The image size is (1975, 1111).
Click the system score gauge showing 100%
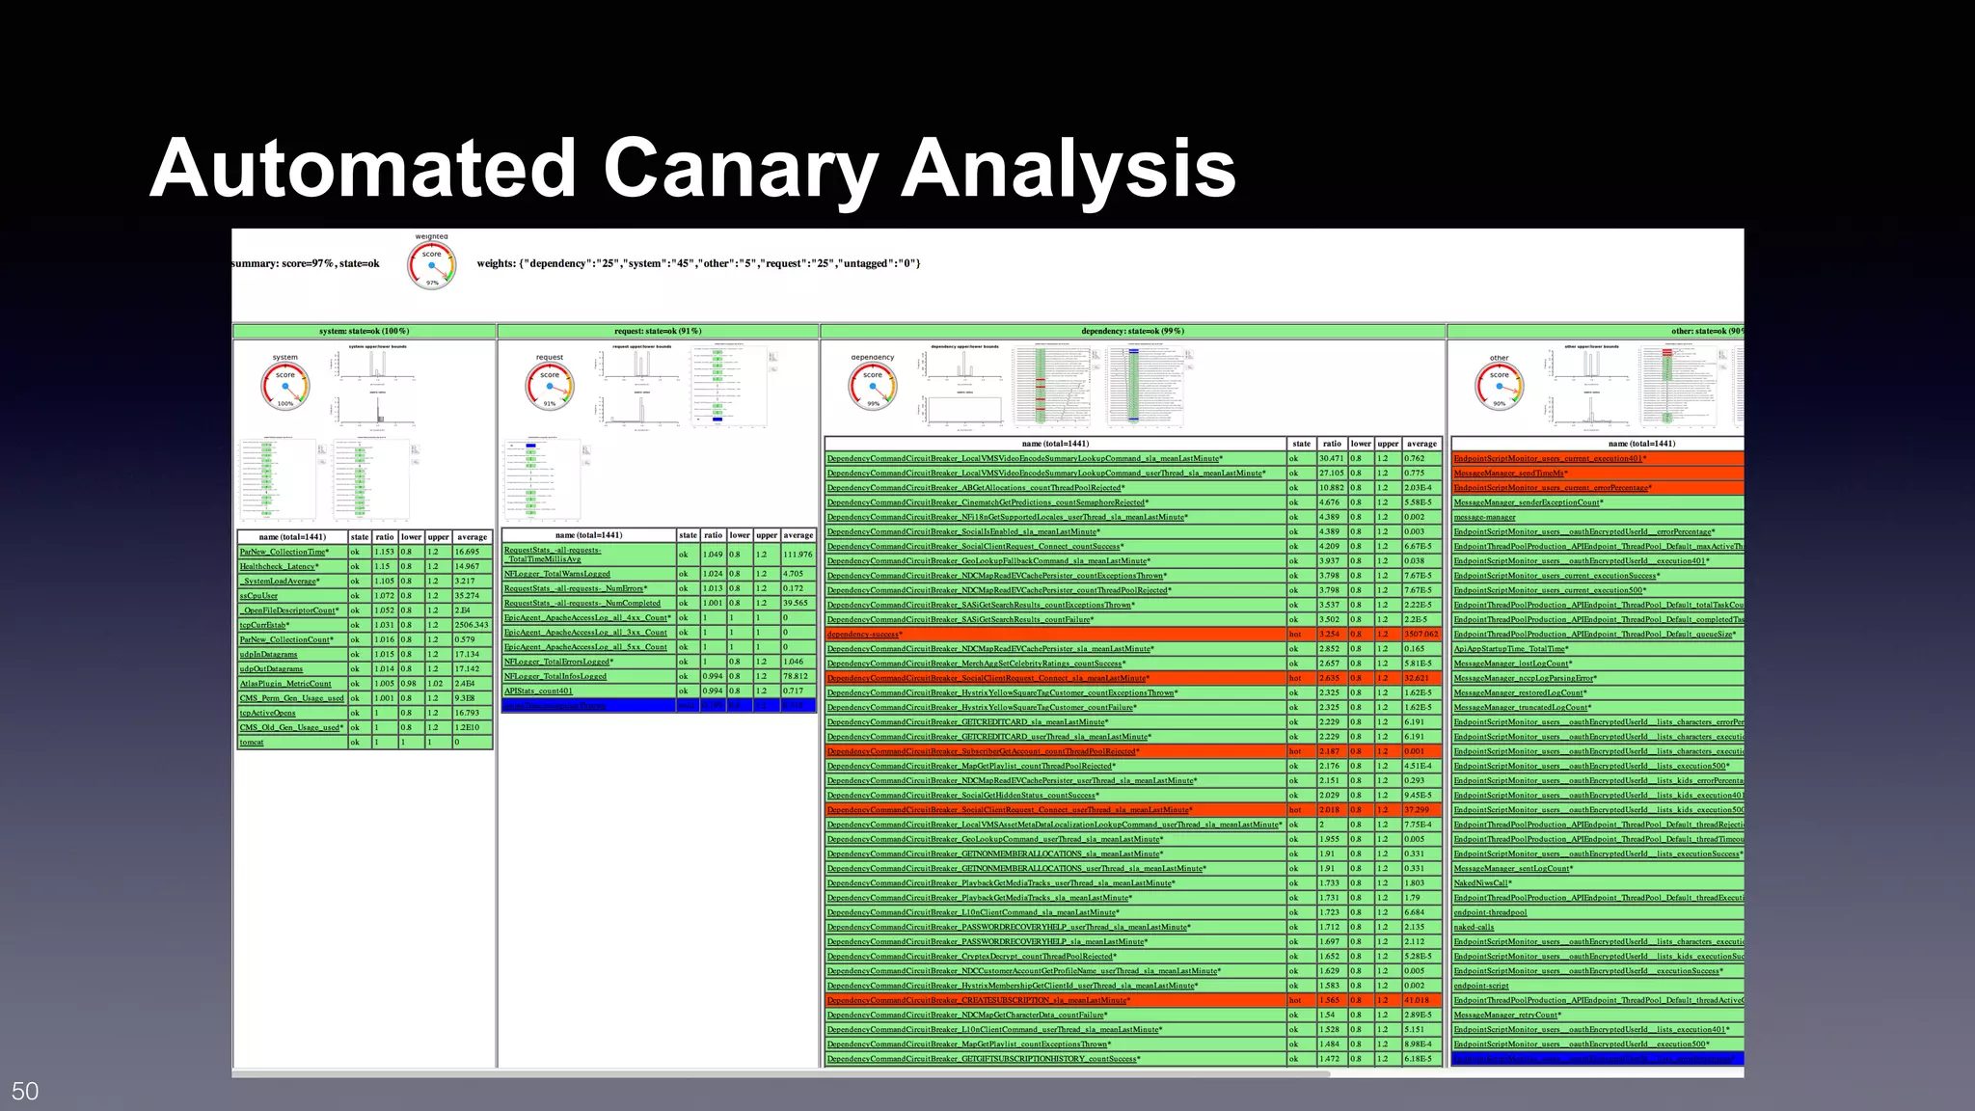(x=285, y=386)
